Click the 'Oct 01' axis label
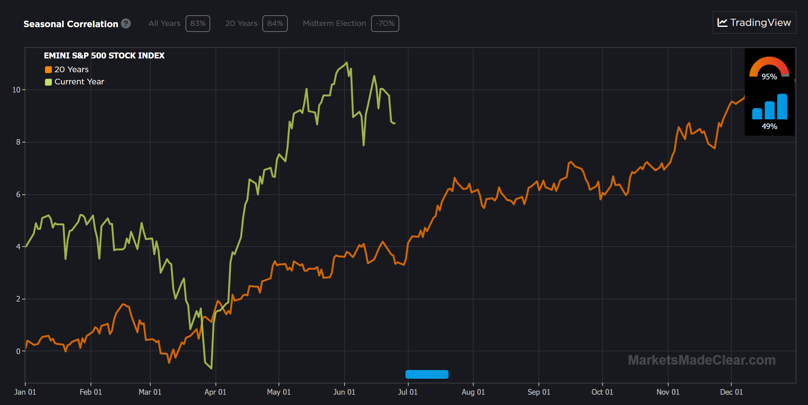This screenshot has height=405, width=808. [x=602, y=392]
